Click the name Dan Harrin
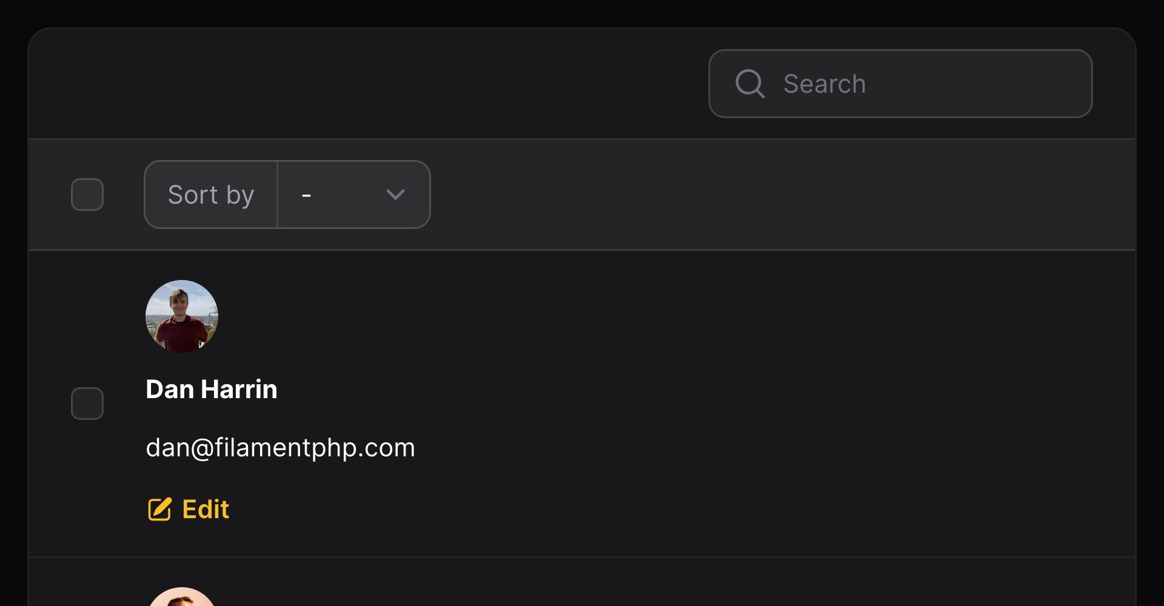The height and width of the screenshot is (606, 1164). (x=212, y=389)
